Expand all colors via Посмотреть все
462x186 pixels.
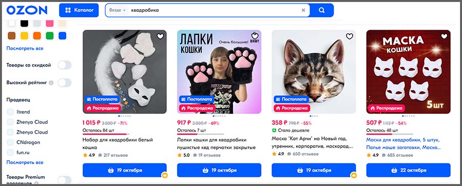tap(25, 48)
